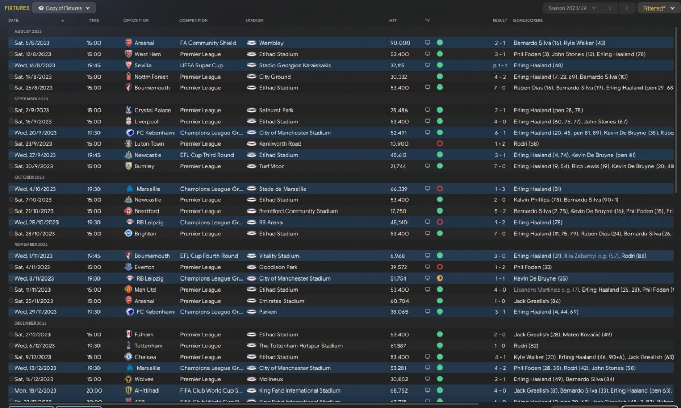Click the Chelsea club badge
Viewport: 681px width, 408px height.
point(129,357)
